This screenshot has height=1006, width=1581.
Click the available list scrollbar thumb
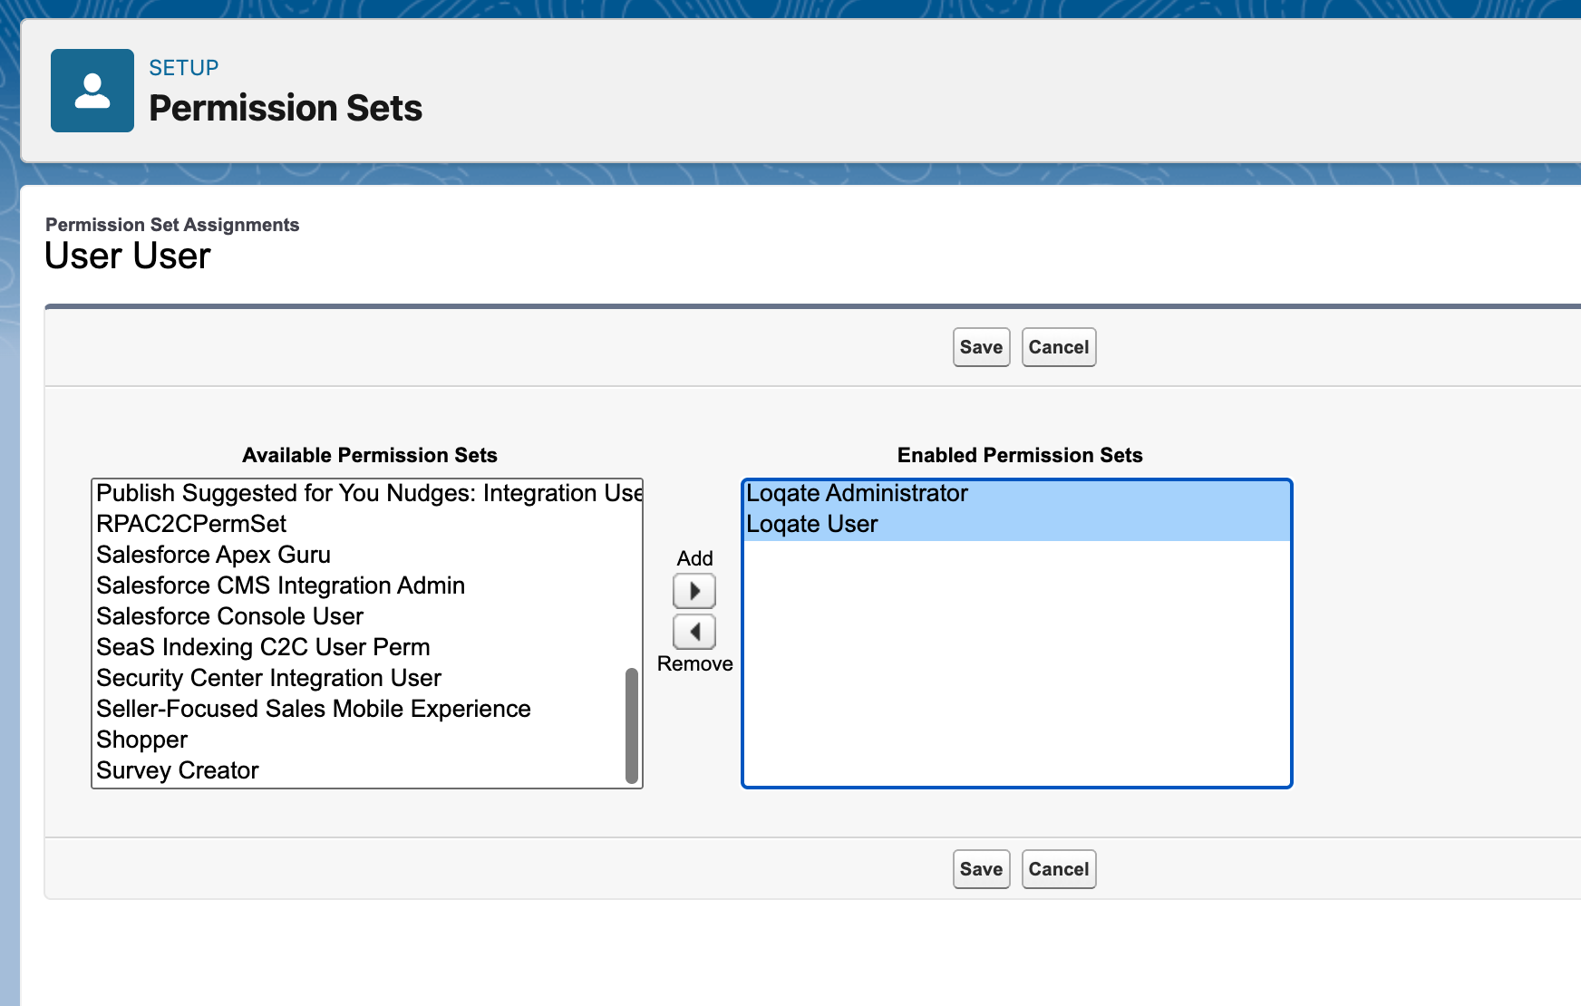coord(632,726)
